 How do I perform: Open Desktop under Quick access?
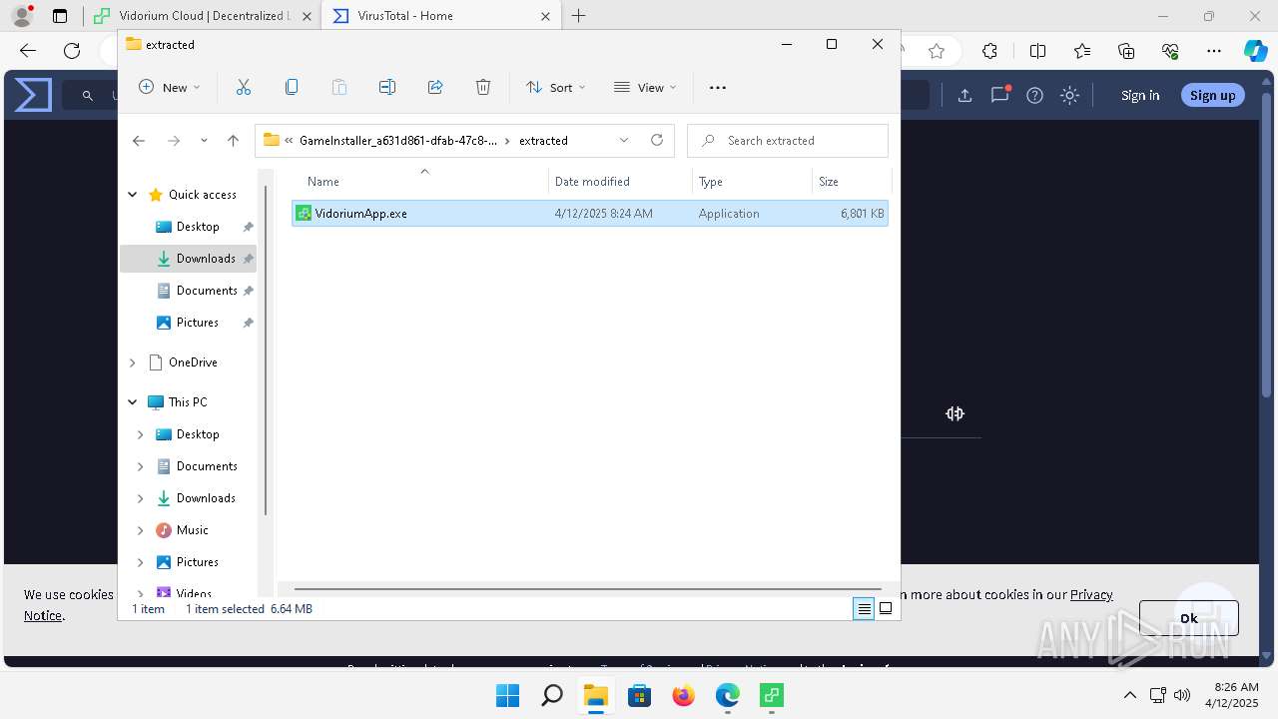pyautogui.click(x=198, y=227)
